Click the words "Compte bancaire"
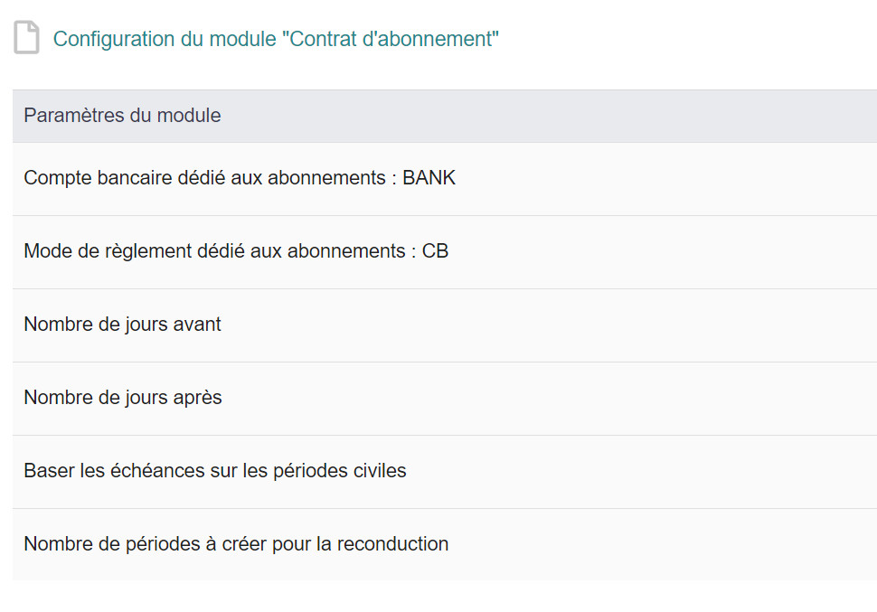The height and width of the screenshot is (612, 877). [x=88, y=178]
